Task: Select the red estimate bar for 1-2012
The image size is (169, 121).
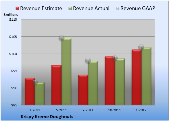Action: pos(137,77)
